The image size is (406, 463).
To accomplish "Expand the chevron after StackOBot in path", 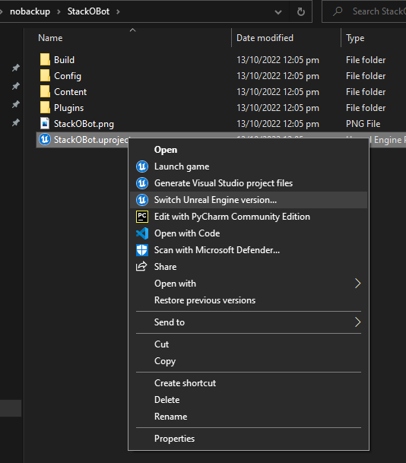I will point(118,11).
